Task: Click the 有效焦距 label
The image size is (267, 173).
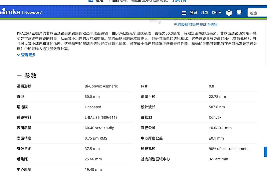Action: point(24,149)
